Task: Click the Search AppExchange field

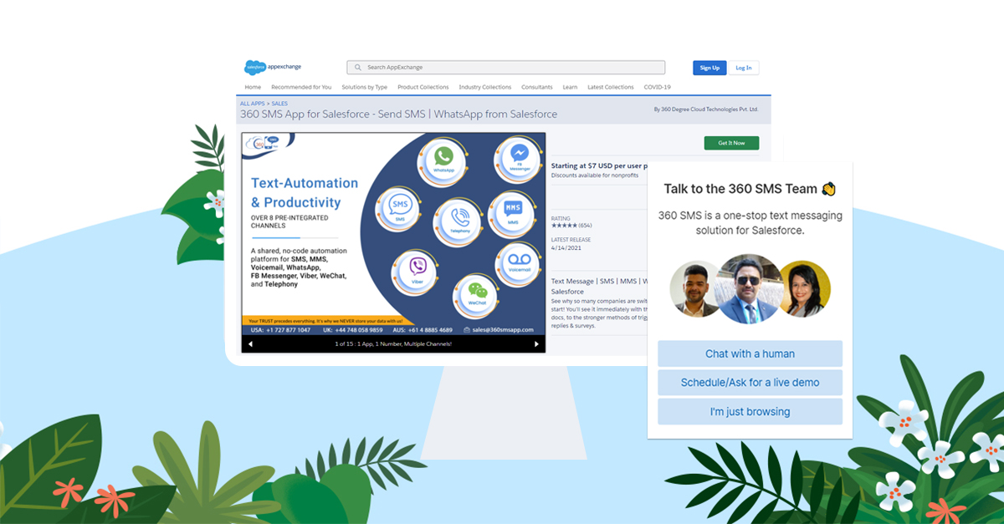Action: [506, 68]
